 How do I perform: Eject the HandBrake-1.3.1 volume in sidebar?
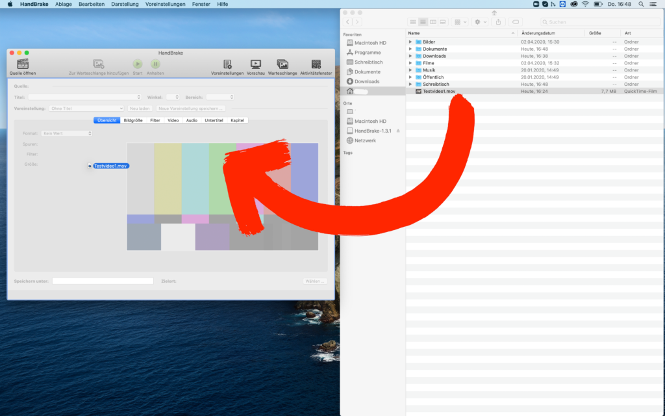tap(398, 131)
